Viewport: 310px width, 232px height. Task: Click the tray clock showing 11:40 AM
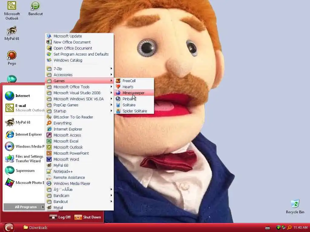300,228
